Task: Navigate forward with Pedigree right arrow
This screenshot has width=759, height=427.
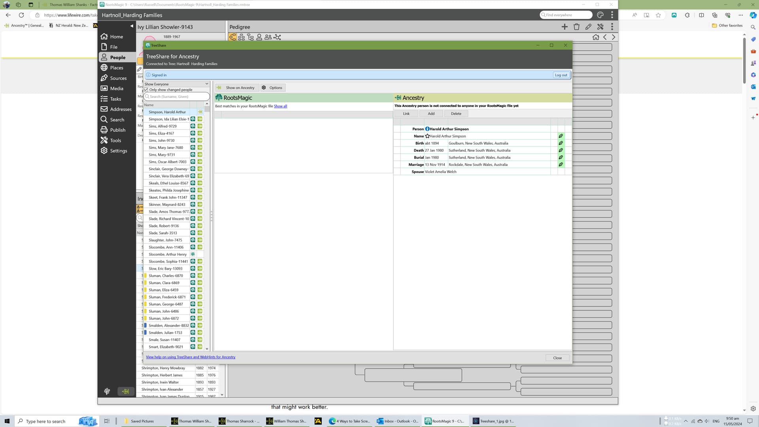Action: 614,37
